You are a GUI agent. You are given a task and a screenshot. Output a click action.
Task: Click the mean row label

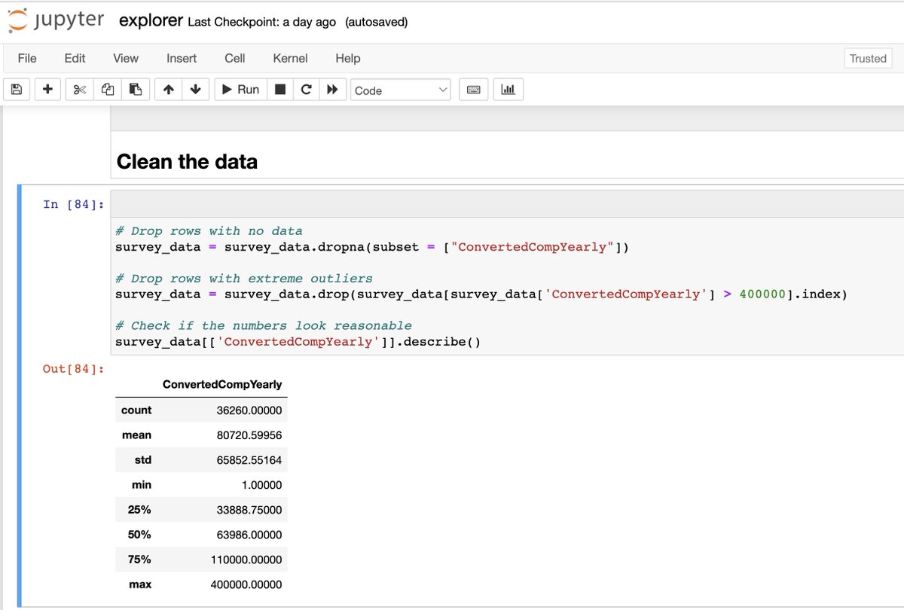(x=136, y=435)
